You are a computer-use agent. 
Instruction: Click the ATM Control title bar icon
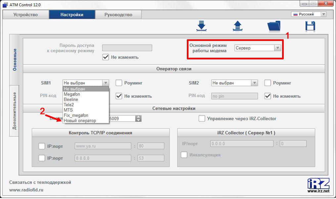(x=5, y=5)
